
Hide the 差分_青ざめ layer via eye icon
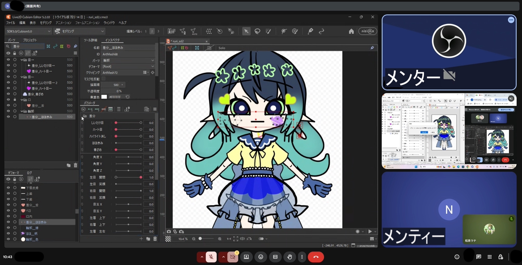tap(8, 94)
